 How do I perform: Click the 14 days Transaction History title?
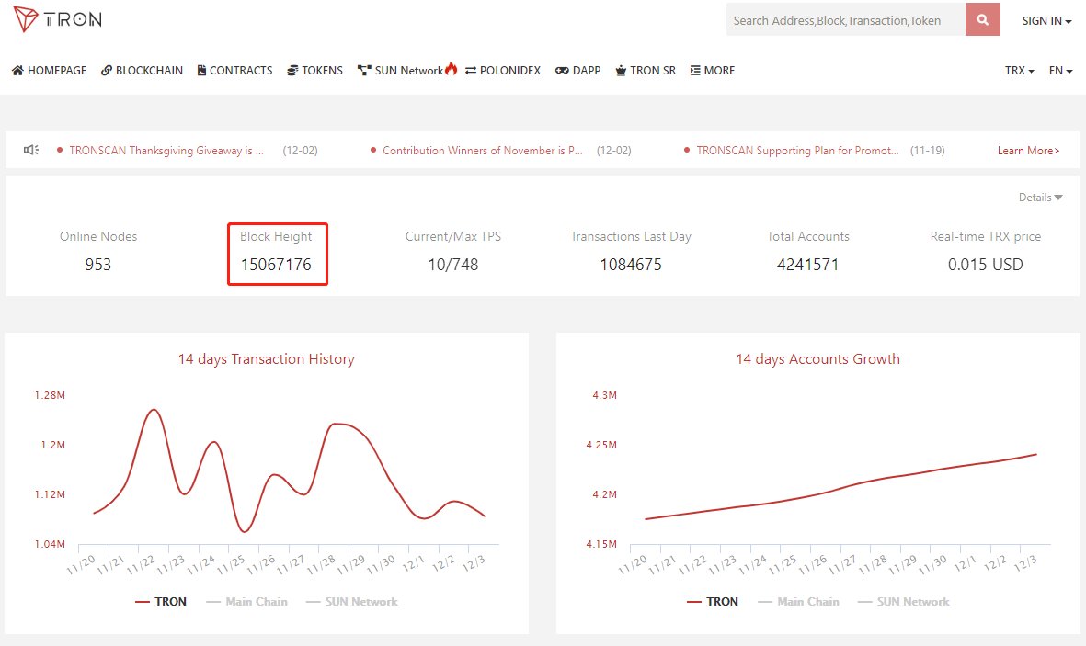266,358
